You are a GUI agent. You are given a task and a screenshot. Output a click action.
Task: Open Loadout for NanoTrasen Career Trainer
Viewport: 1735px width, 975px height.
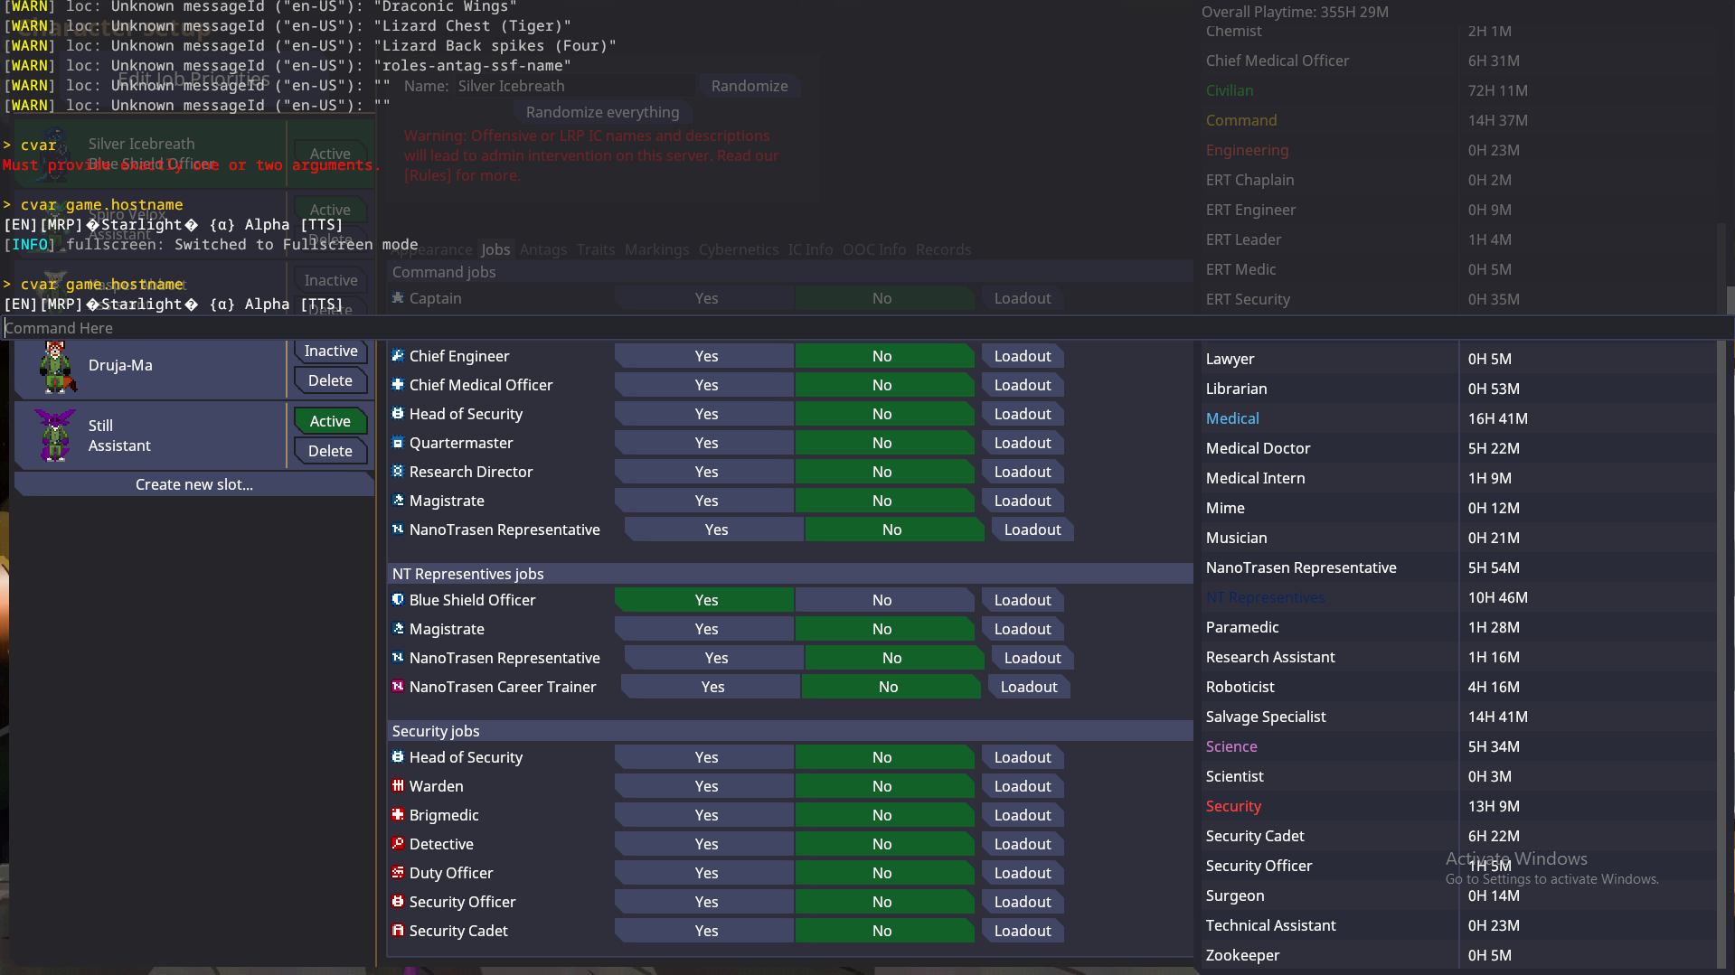tap(1028, 687)
